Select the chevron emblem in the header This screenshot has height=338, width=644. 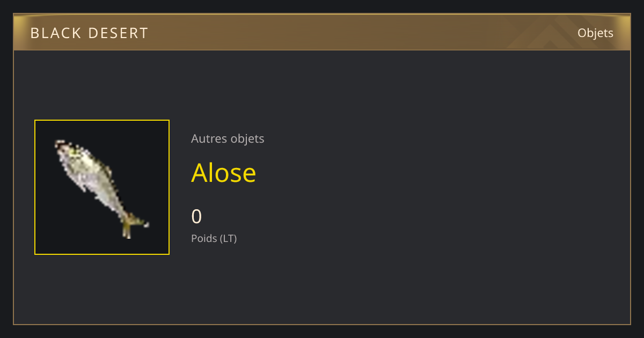558,34
